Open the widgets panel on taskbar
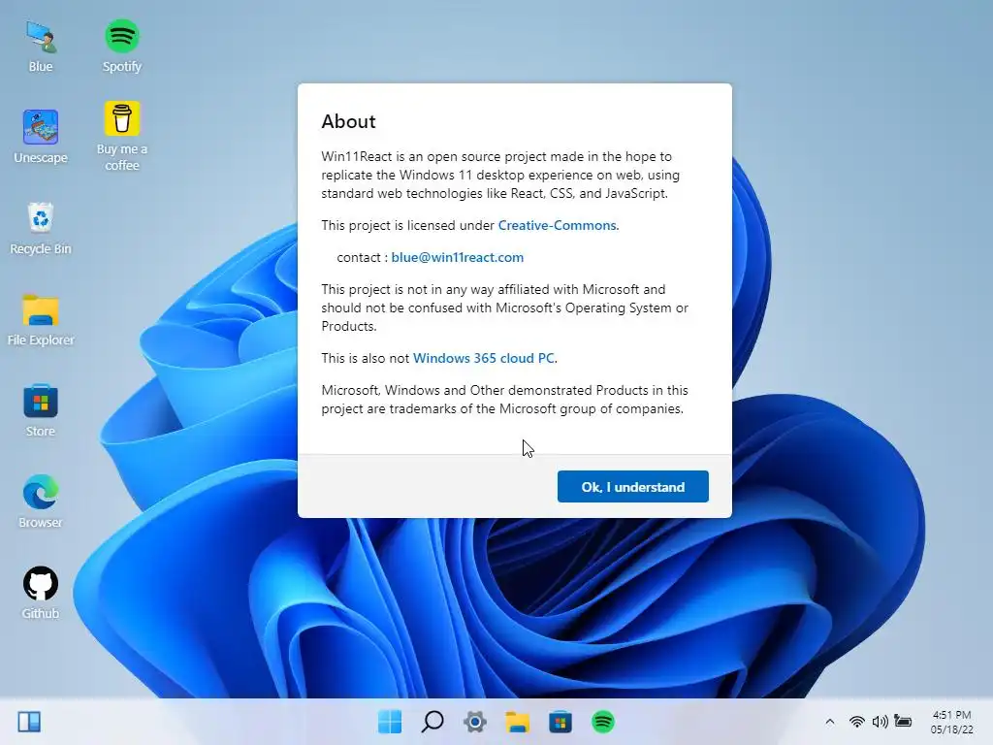This screenshot has height=745, width=993. click(29, 722)
